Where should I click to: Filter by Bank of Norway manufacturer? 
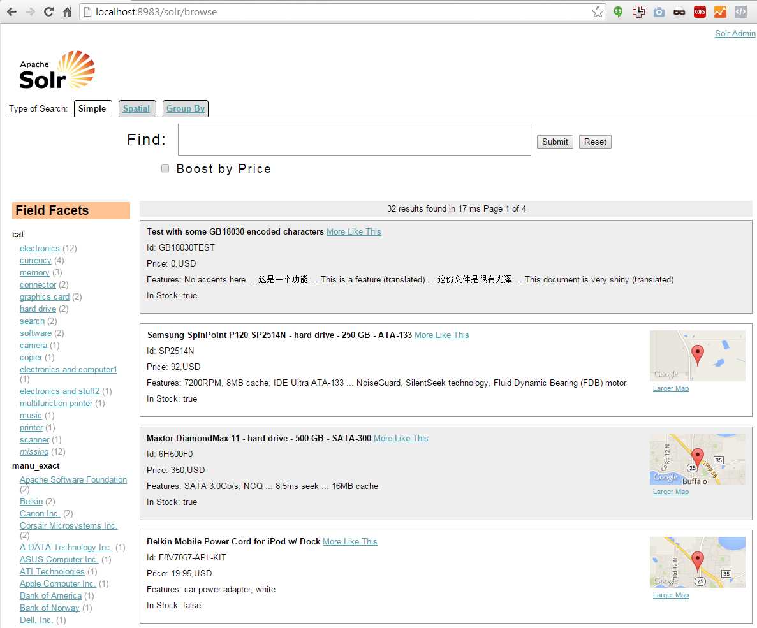tap(50, 608)
